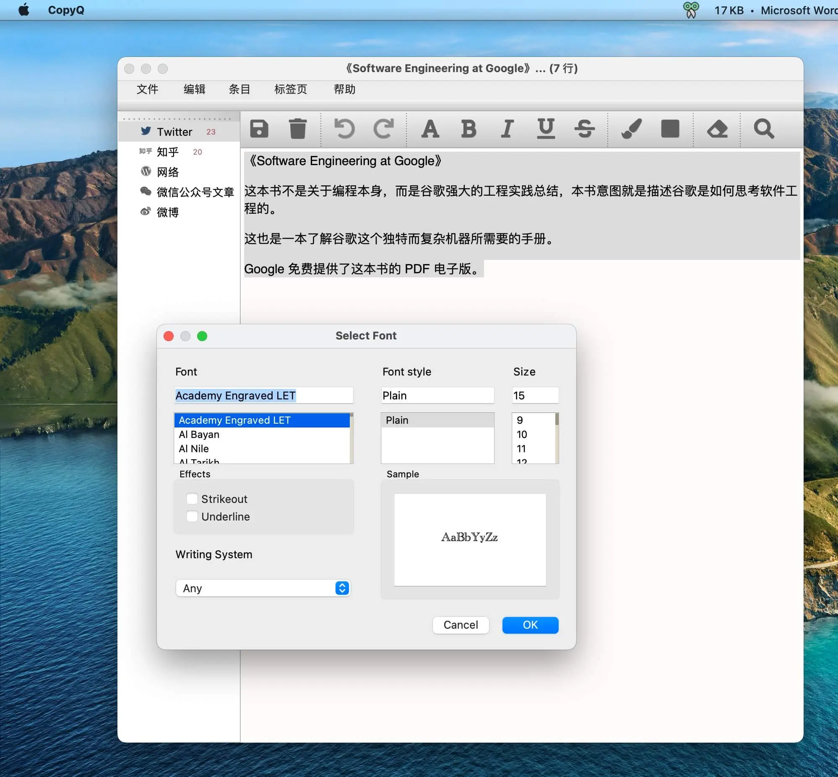Image resolution: width=838 pixels, height=777 pixels.
Task: Click Cancel in Select Font dialog
Action: tap(461, 625)
